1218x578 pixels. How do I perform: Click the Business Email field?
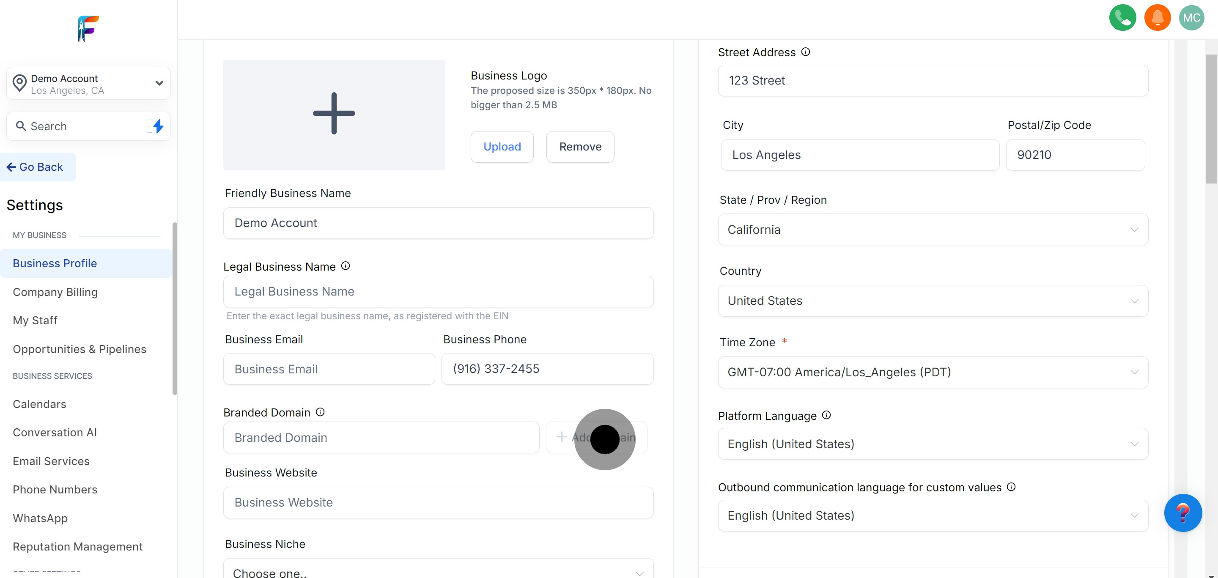(329, 369)
